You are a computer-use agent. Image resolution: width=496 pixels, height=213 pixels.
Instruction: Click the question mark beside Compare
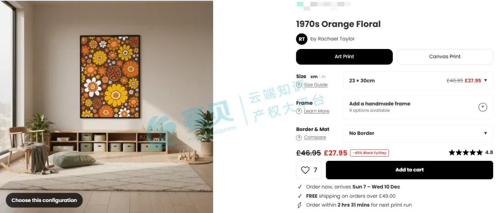299,137
